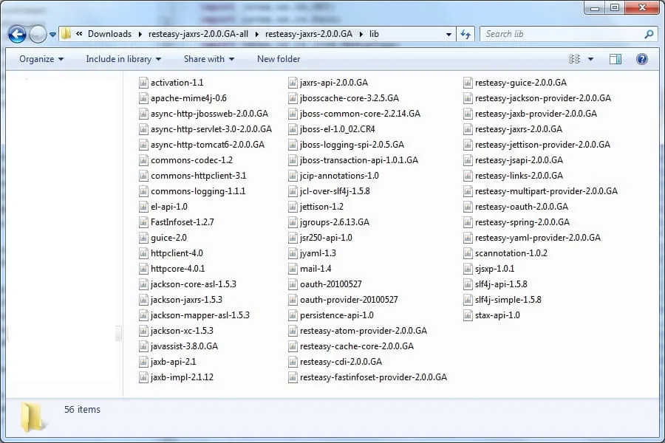
Task: Select the stax-api-1.0 file icon
Action: [468, 315]
